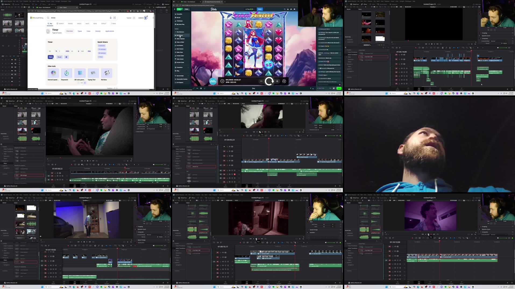This screenshot has width=515, height=289.
Task: Open the Timeline menu in DaVinci Resolve
Action: (x=26, y=98)
